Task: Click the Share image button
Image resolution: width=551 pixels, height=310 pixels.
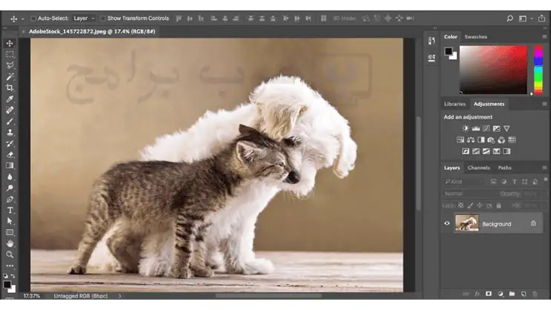Action: (541, 19)
